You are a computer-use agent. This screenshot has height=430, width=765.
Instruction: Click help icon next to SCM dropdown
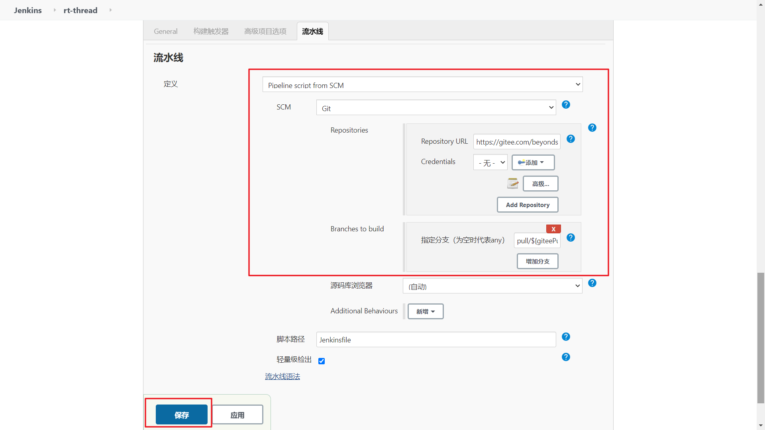pyautogui.click(x=566, y=105)
